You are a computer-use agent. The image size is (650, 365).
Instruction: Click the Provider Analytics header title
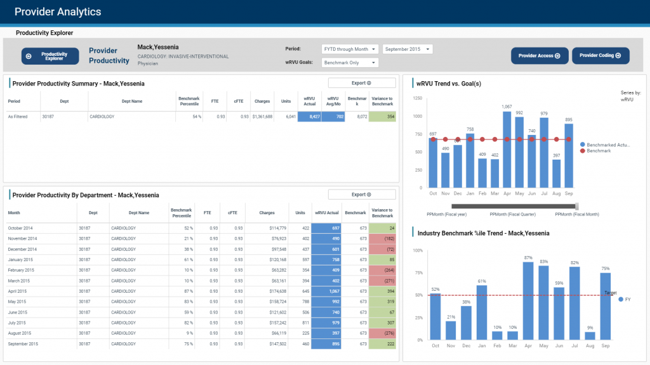pos(58,11)
